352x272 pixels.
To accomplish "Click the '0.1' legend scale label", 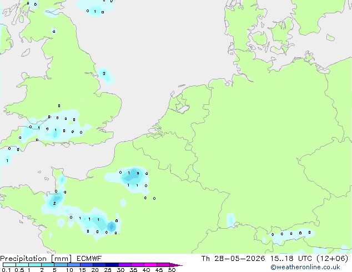I will [6, 270].
